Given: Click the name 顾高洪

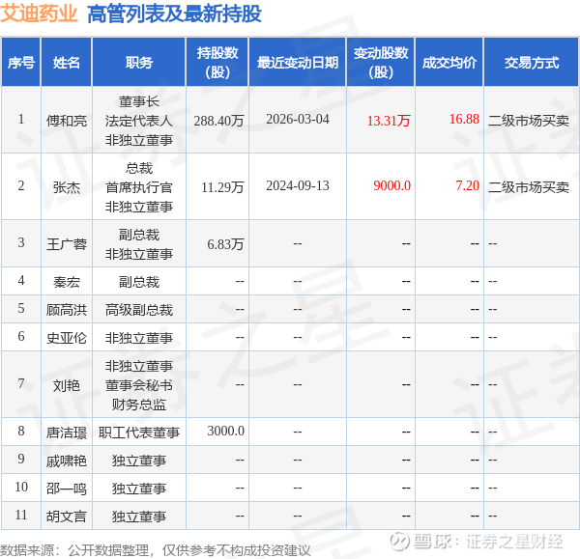Looking at the screenshot, I should tap(67, 310).
